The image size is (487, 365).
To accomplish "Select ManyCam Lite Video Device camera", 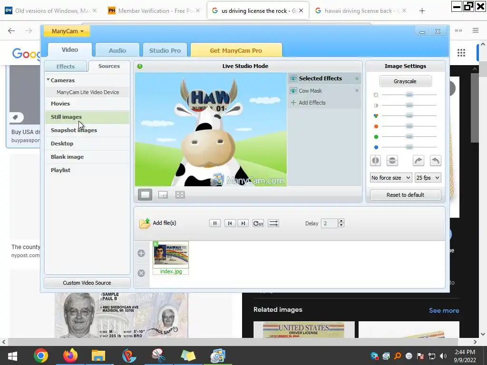I will click(x=88, y=92).
